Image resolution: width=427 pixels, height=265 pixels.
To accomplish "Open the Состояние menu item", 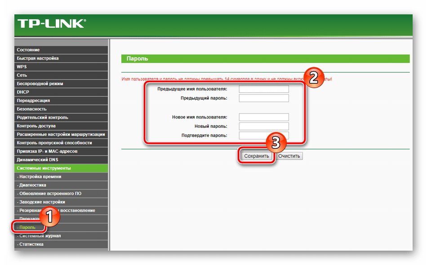I will [61, 50].
